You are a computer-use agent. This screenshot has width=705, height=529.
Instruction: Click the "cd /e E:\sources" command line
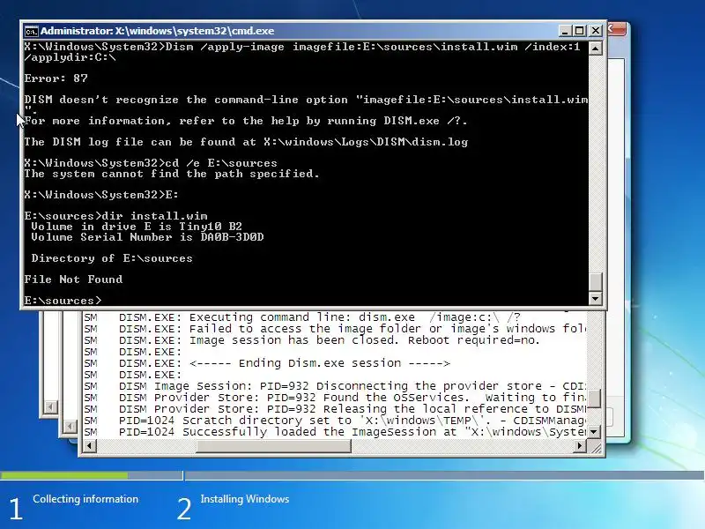(151, 163)
